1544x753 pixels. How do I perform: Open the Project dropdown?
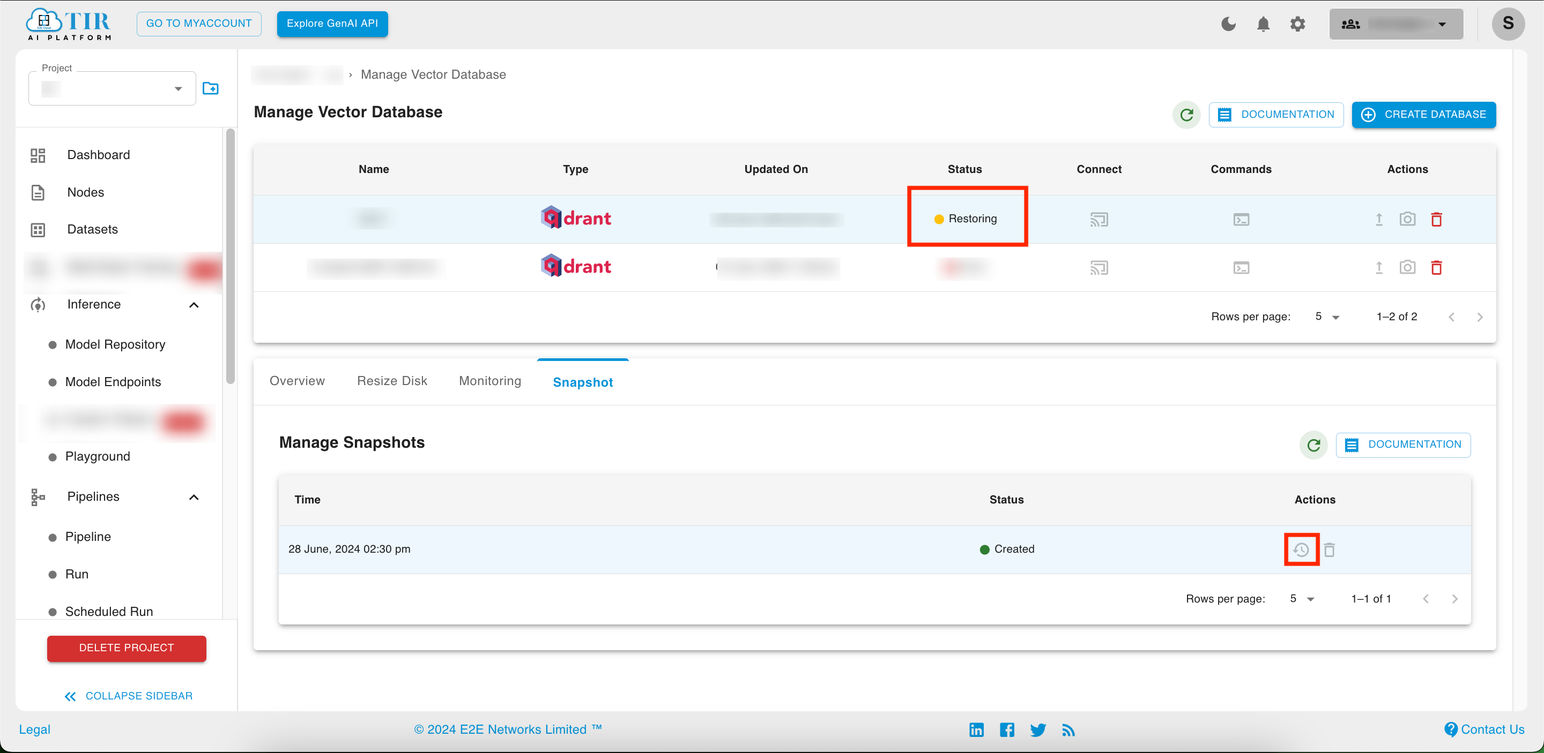(112, 88)
